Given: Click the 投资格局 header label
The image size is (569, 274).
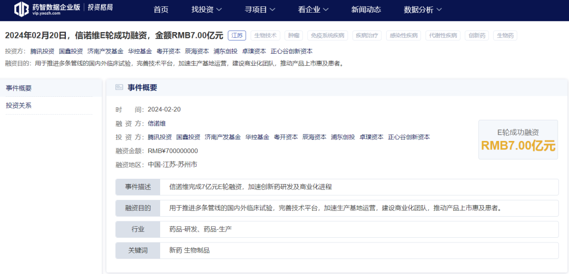Looking at the screenshot, I should (x=100, y=7).
